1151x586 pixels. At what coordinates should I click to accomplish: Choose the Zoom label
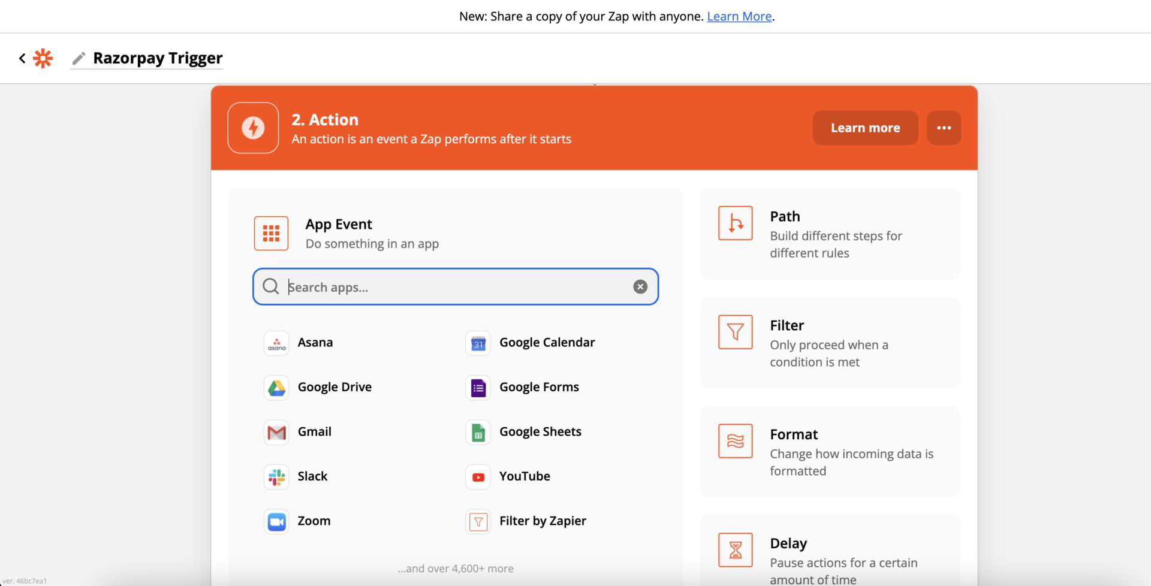[314, 521]
